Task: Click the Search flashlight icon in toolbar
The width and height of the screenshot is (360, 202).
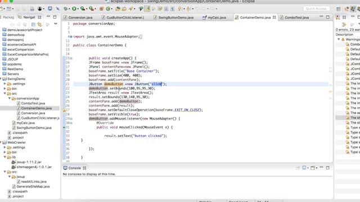Action: click(x=131, y=9)
